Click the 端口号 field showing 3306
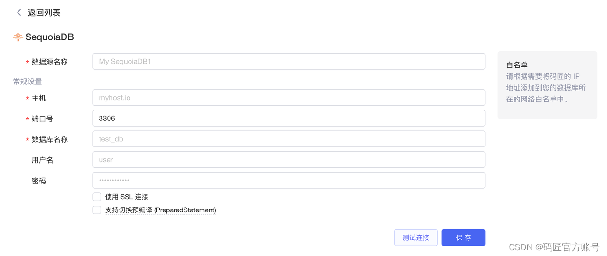Viewport: 607px width, 256px height. (289, 119)
